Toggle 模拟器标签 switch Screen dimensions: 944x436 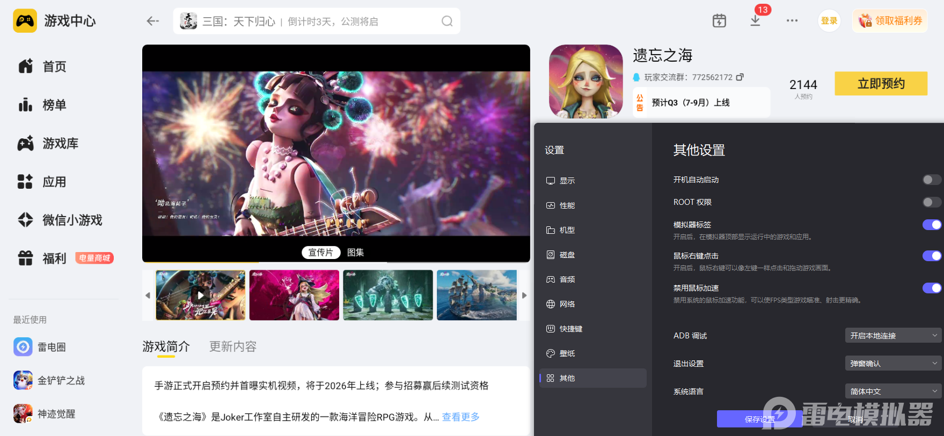pyautogui.click(x=932, y=225)
